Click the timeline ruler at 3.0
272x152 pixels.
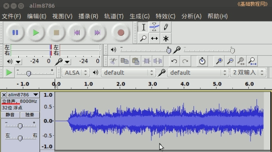click(x=153, y=84)
